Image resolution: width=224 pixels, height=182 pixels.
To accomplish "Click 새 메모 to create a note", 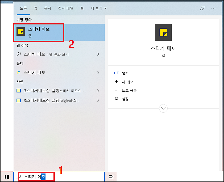I will point(128,82).
